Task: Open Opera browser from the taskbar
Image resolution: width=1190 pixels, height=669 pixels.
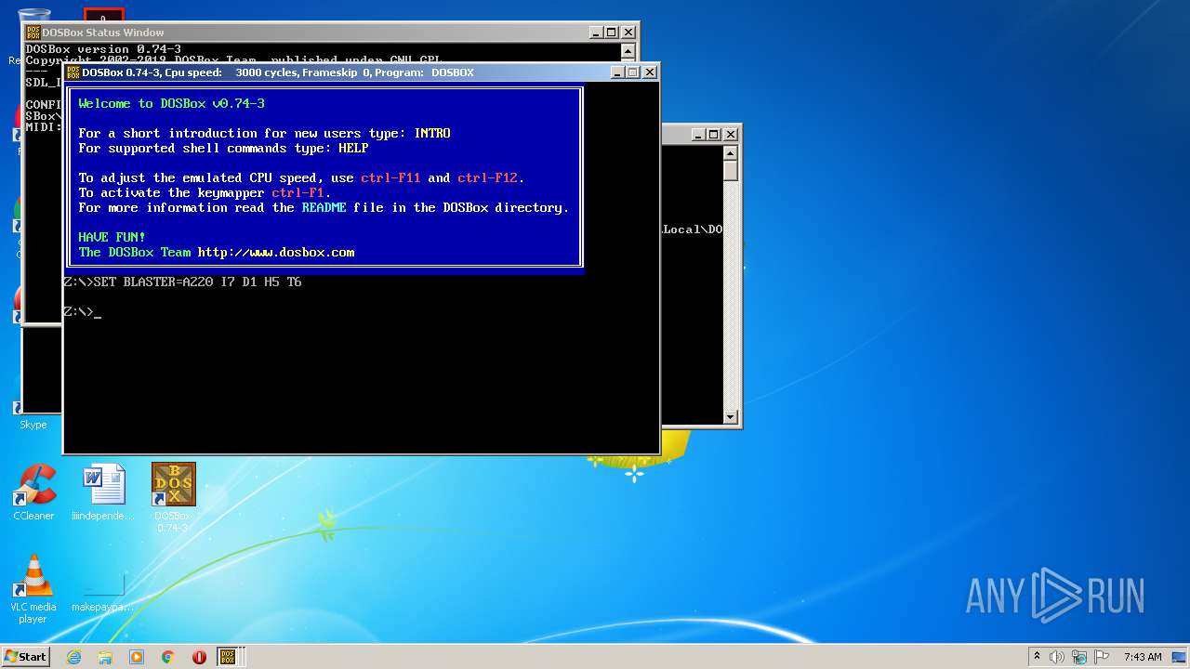Action: [x=199, y=657]
